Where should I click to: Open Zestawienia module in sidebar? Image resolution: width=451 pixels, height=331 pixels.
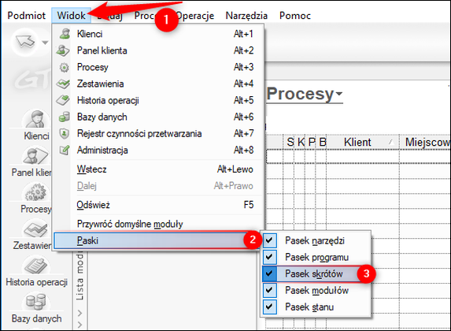coord(32,235)
